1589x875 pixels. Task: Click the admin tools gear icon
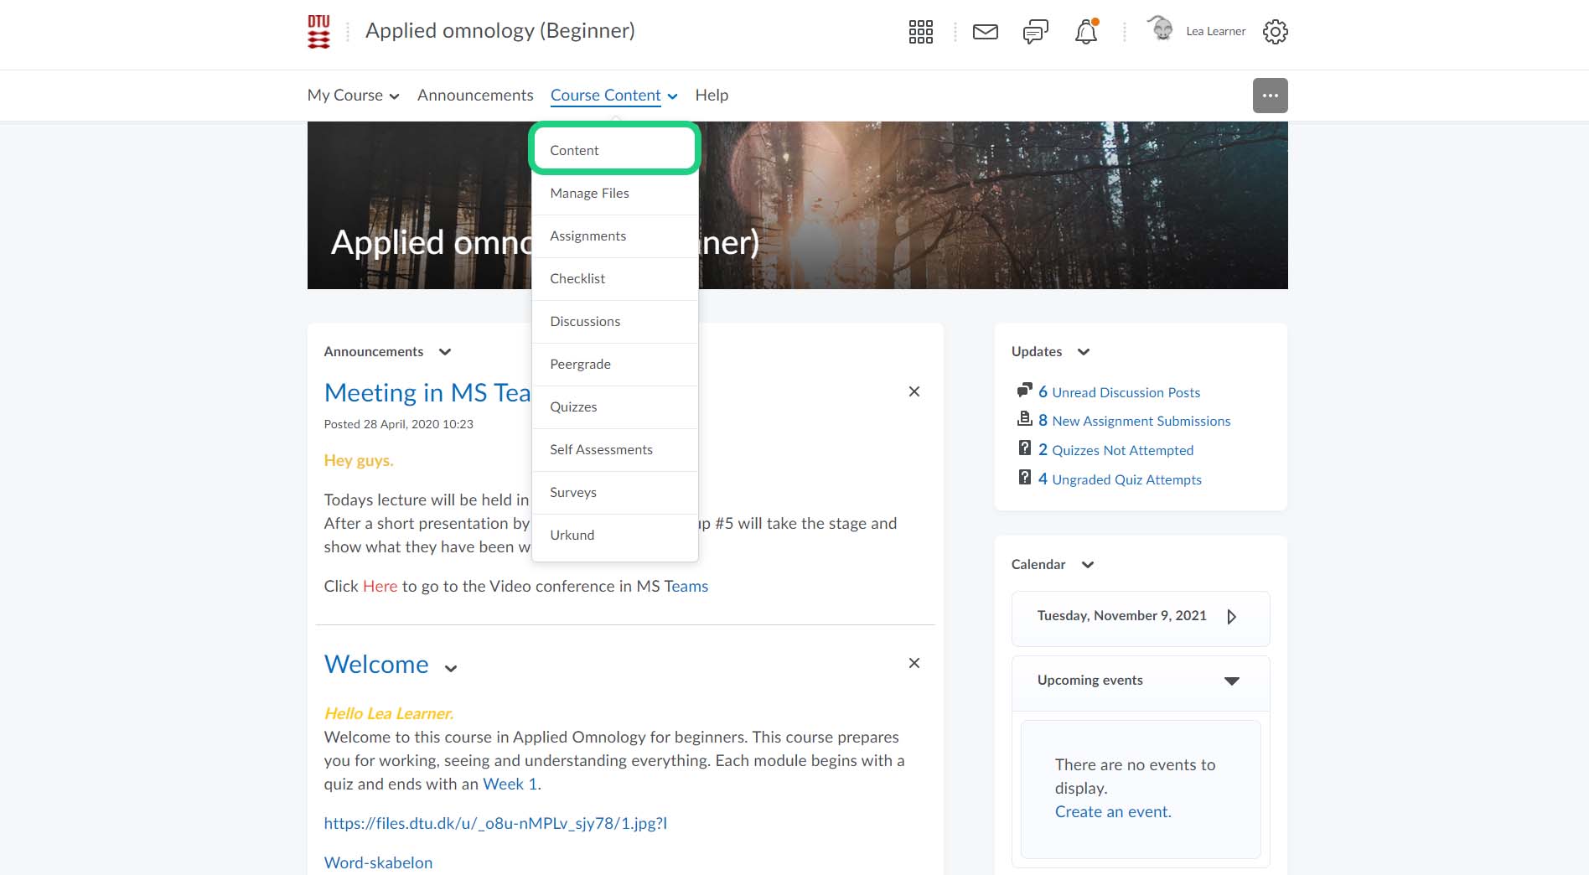coord(1275,32)
